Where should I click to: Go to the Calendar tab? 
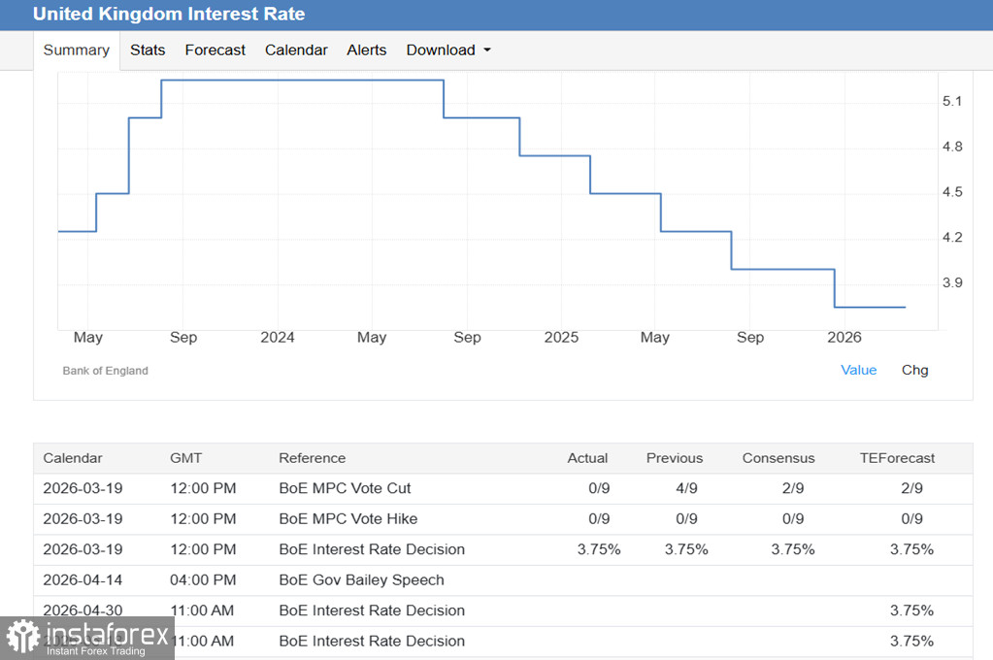[296, 50]
